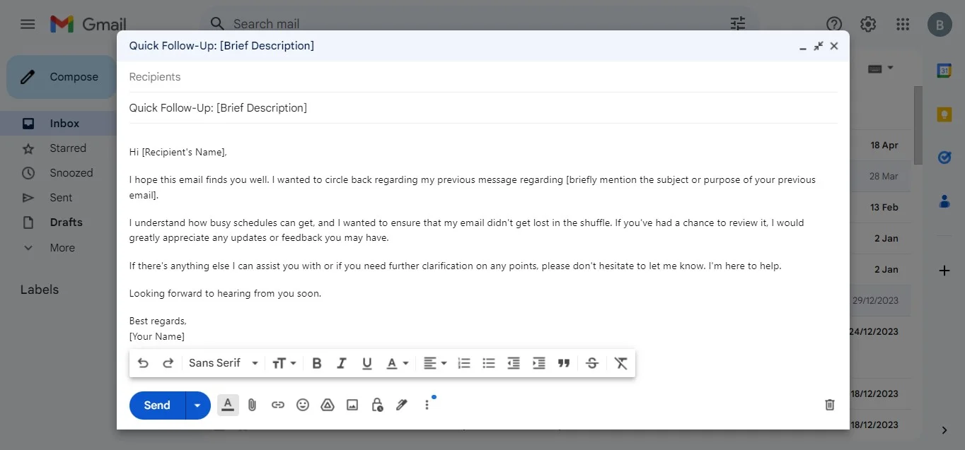Screen dimensions: 965x450
Task: Send the follow-up email
Action: point(156,405)
